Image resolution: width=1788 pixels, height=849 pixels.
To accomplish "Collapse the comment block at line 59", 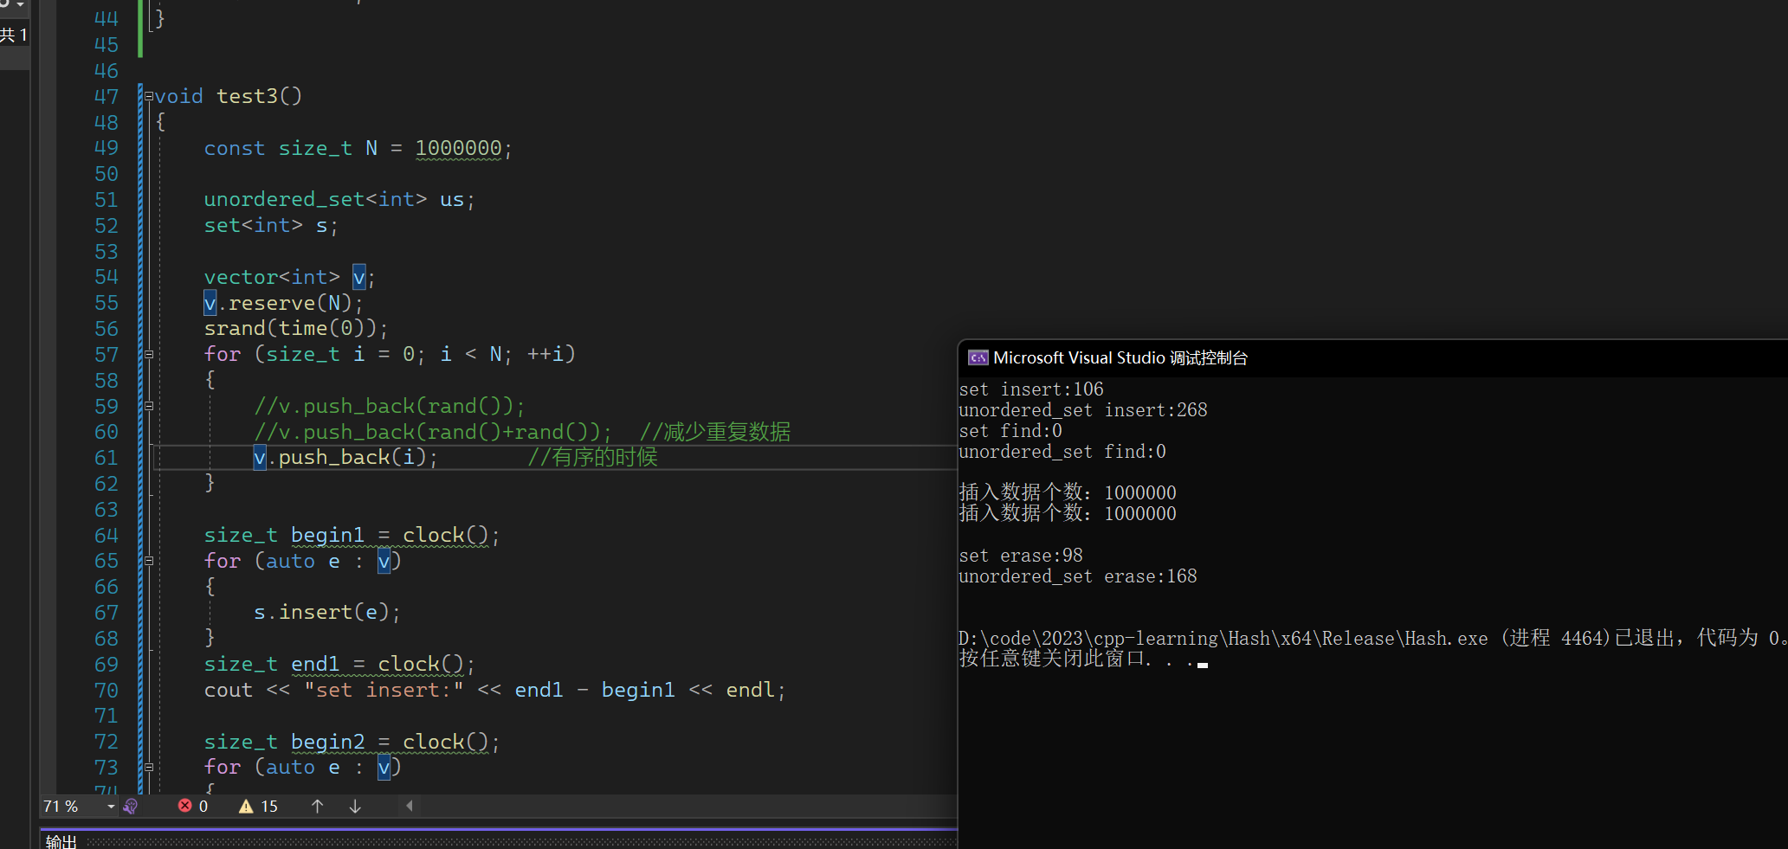I will (149, 406).
